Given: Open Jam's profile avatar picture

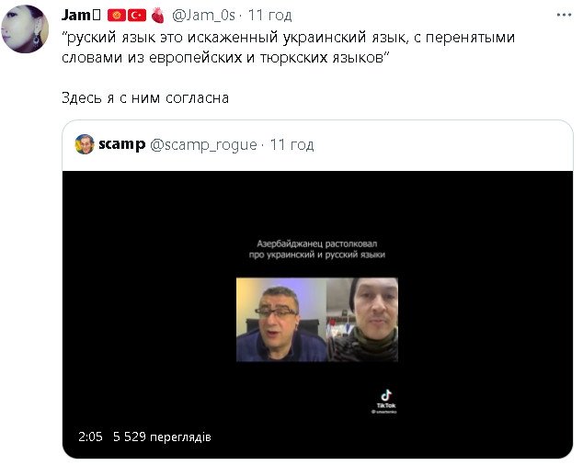Looking at the screenshot, I should [25, 29].
